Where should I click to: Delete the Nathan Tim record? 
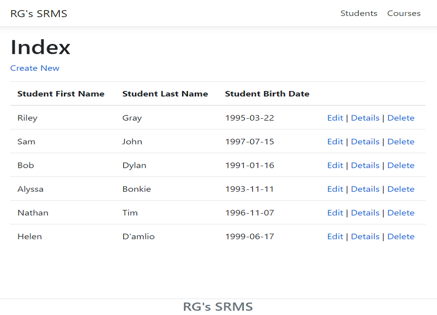point(401,213)
